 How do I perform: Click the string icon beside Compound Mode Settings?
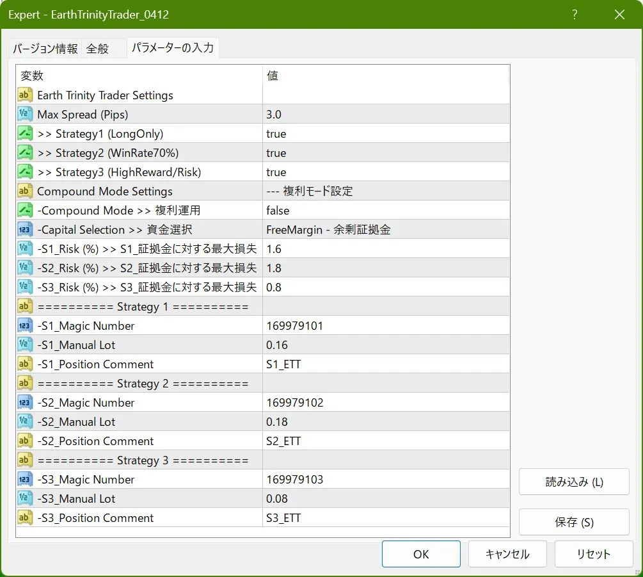point(26,191)
